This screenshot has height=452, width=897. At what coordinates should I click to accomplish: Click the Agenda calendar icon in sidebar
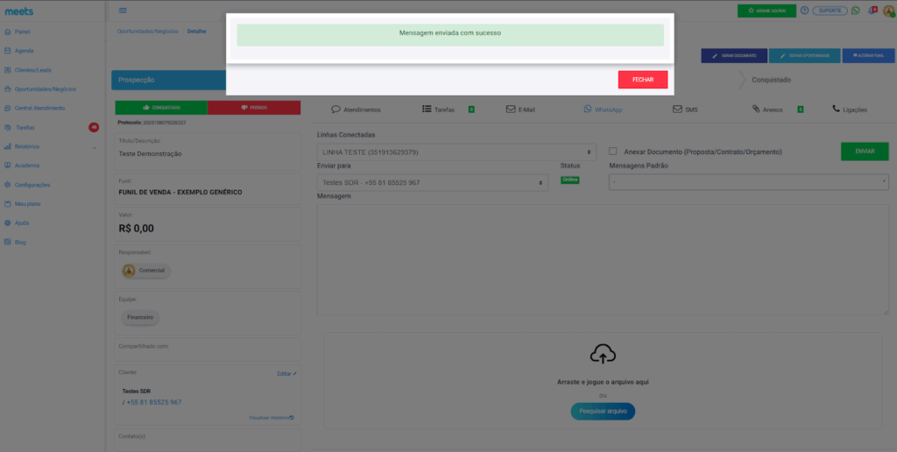pyautogui.click(x=7, y=51)
